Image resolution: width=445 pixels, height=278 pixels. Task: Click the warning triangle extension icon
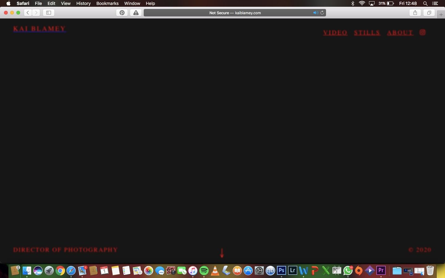pos(136,13)
